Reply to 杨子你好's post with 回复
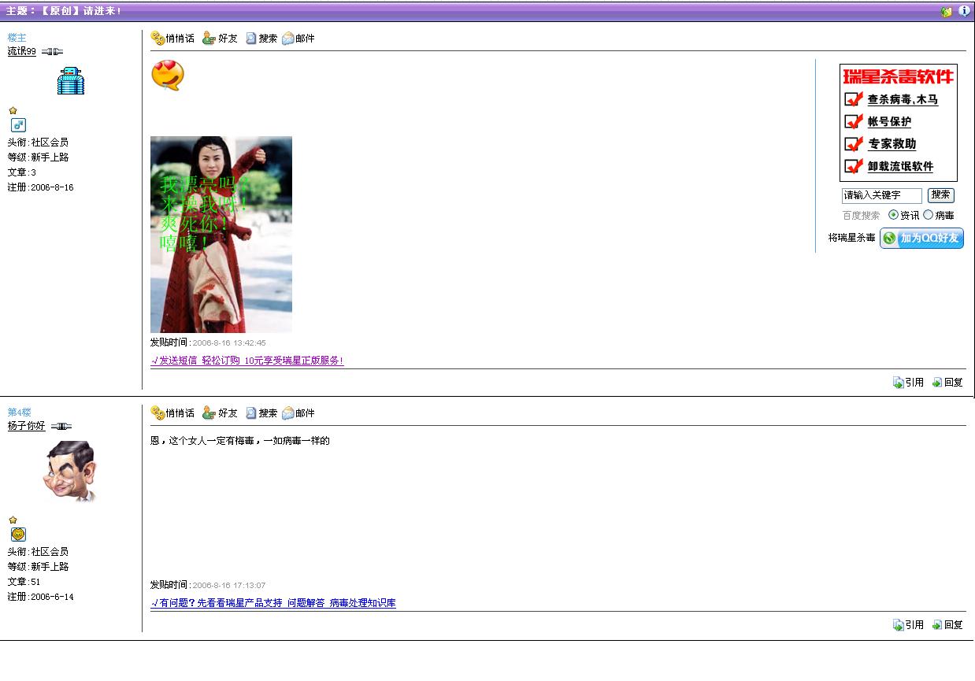 pos(947,625)
